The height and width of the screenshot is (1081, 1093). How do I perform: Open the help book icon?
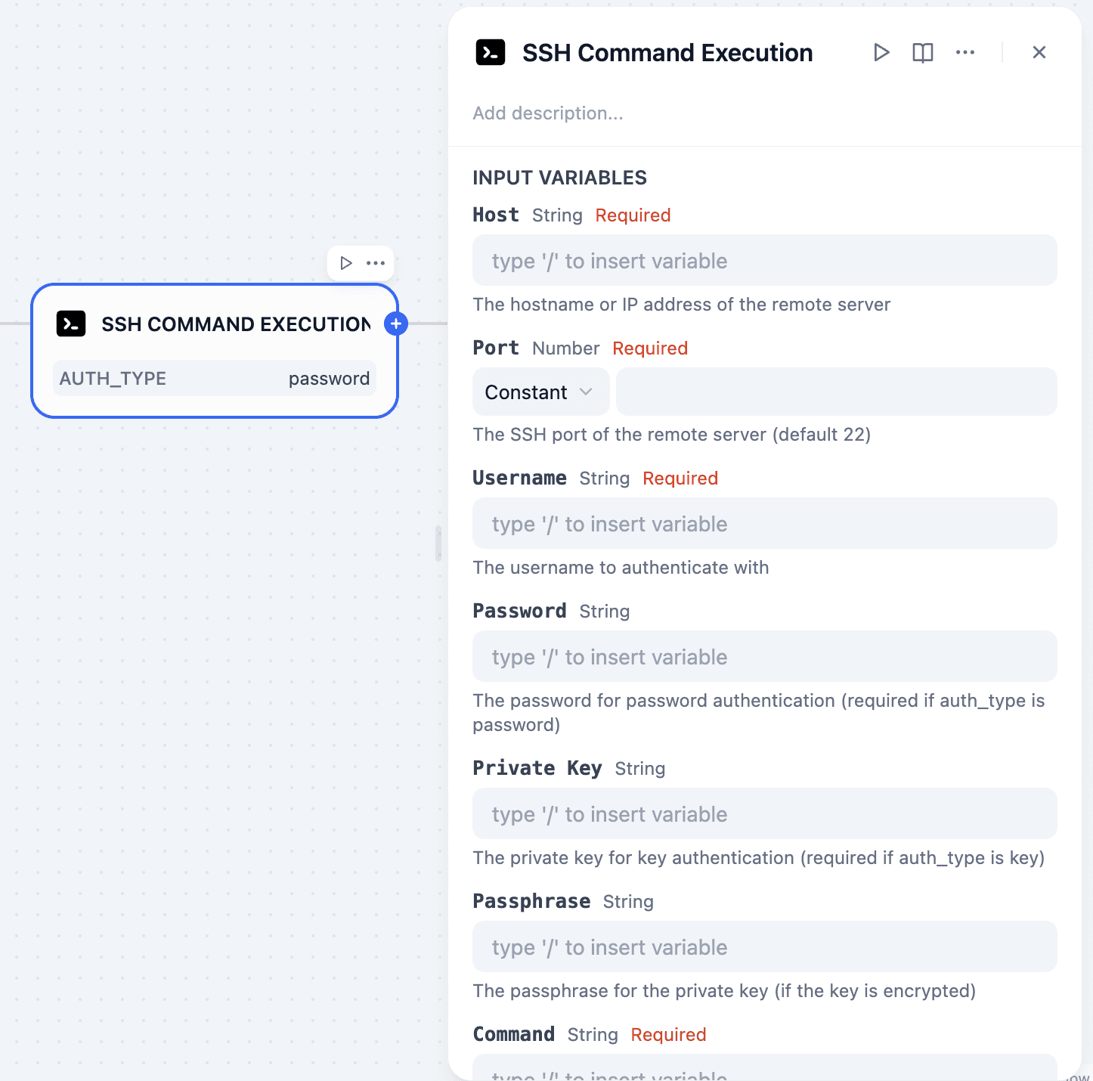[x=922, y=52]
